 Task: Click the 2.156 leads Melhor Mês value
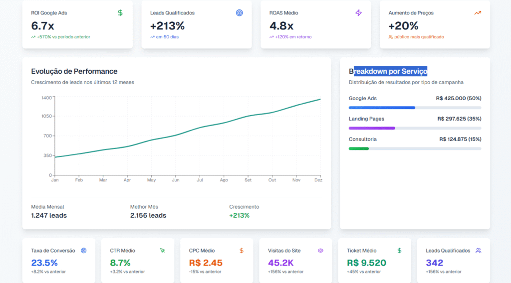pos(148,216)
